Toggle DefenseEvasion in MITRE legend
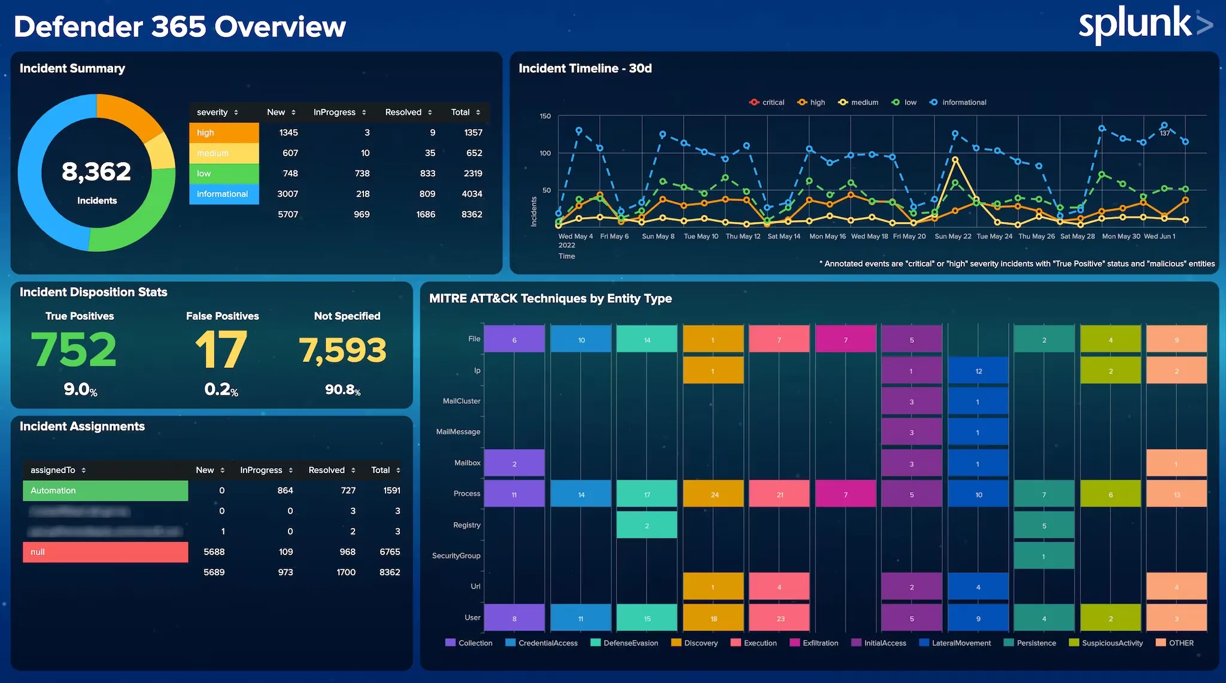 624,643
